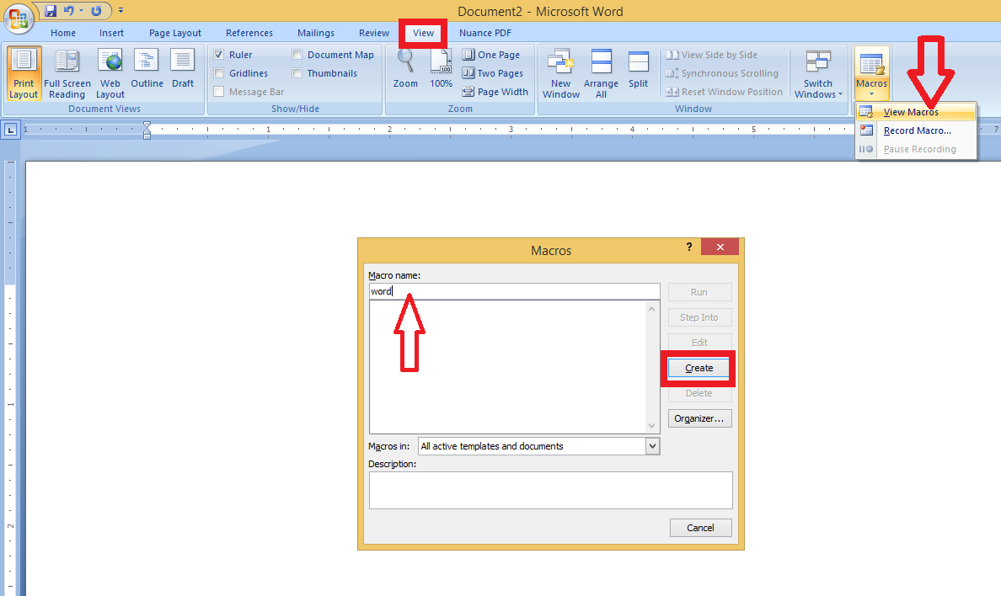This screenshot has width=1001, height=596.
Task: Arrange All open windows
Action: 601,73
